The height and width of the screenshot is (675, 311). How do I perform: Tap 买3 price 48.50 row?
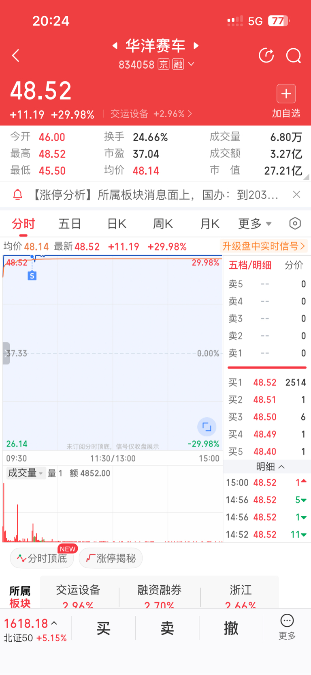coord(267,417)
